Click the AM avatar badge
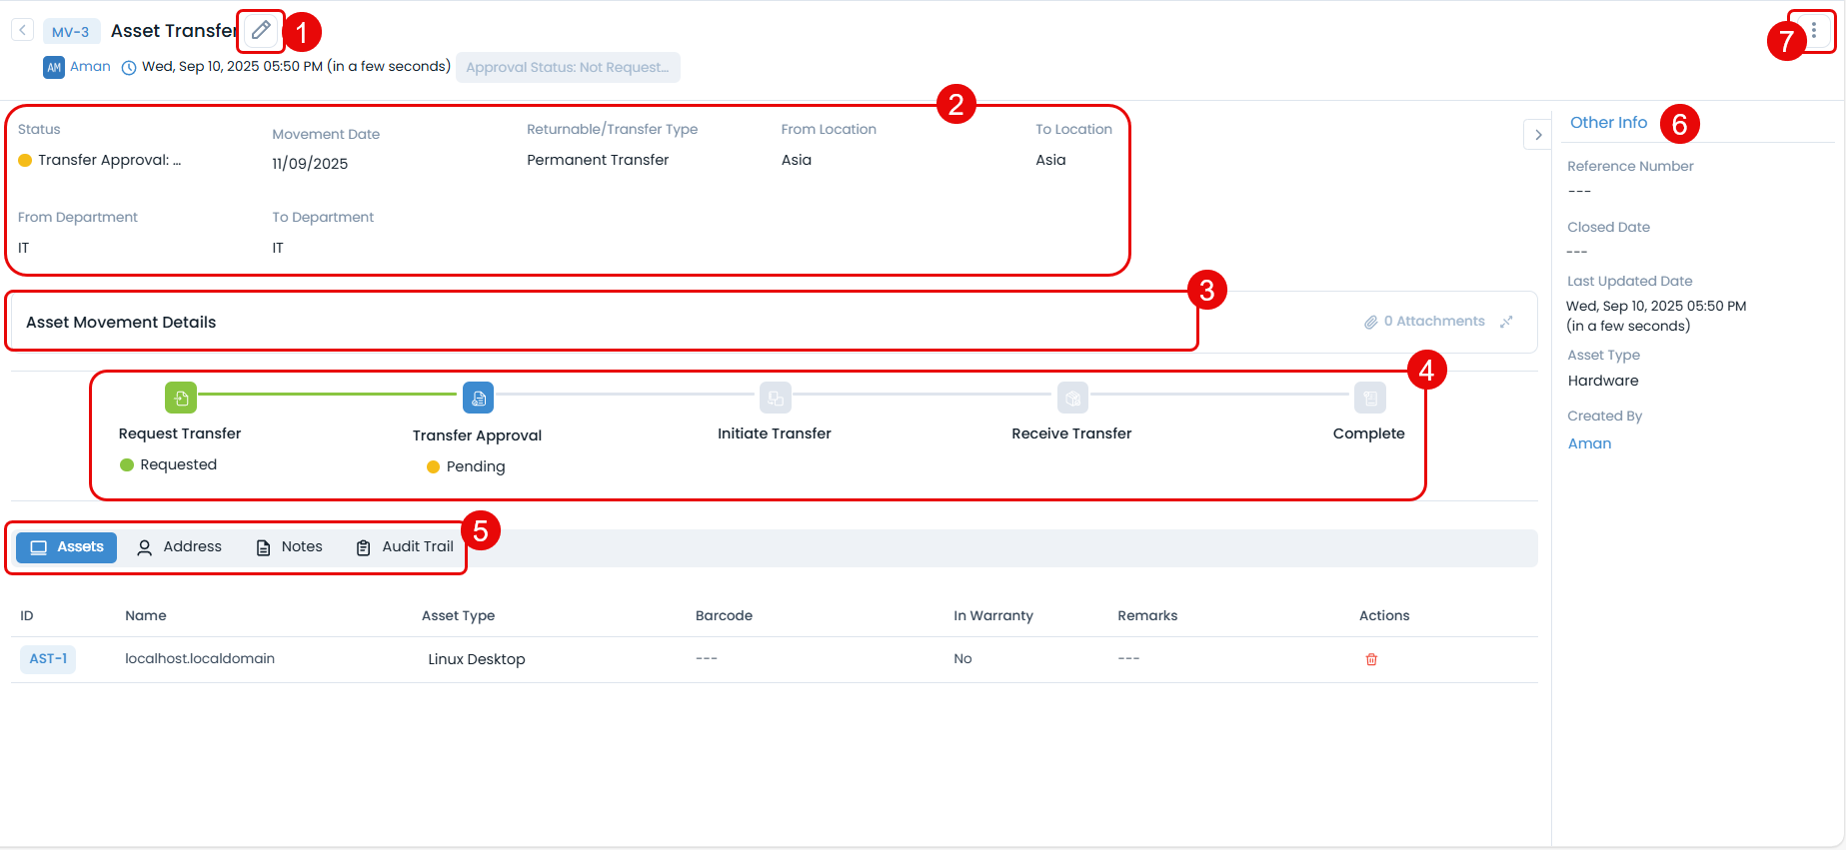 (x=54, y=67)
